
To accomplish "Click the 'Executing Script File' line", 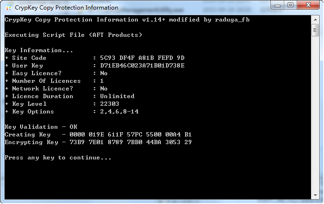I will tap(73, 35).
